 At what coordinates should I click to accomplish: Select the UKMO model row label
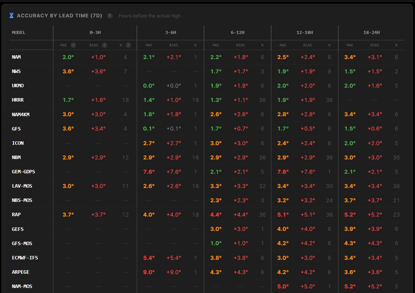click(18, 86)
